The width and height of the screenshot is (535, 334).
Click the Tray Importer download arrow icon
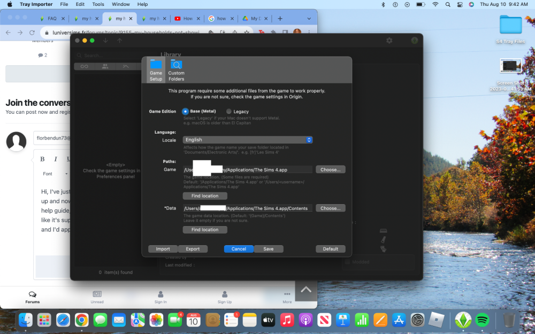point(105,41)
